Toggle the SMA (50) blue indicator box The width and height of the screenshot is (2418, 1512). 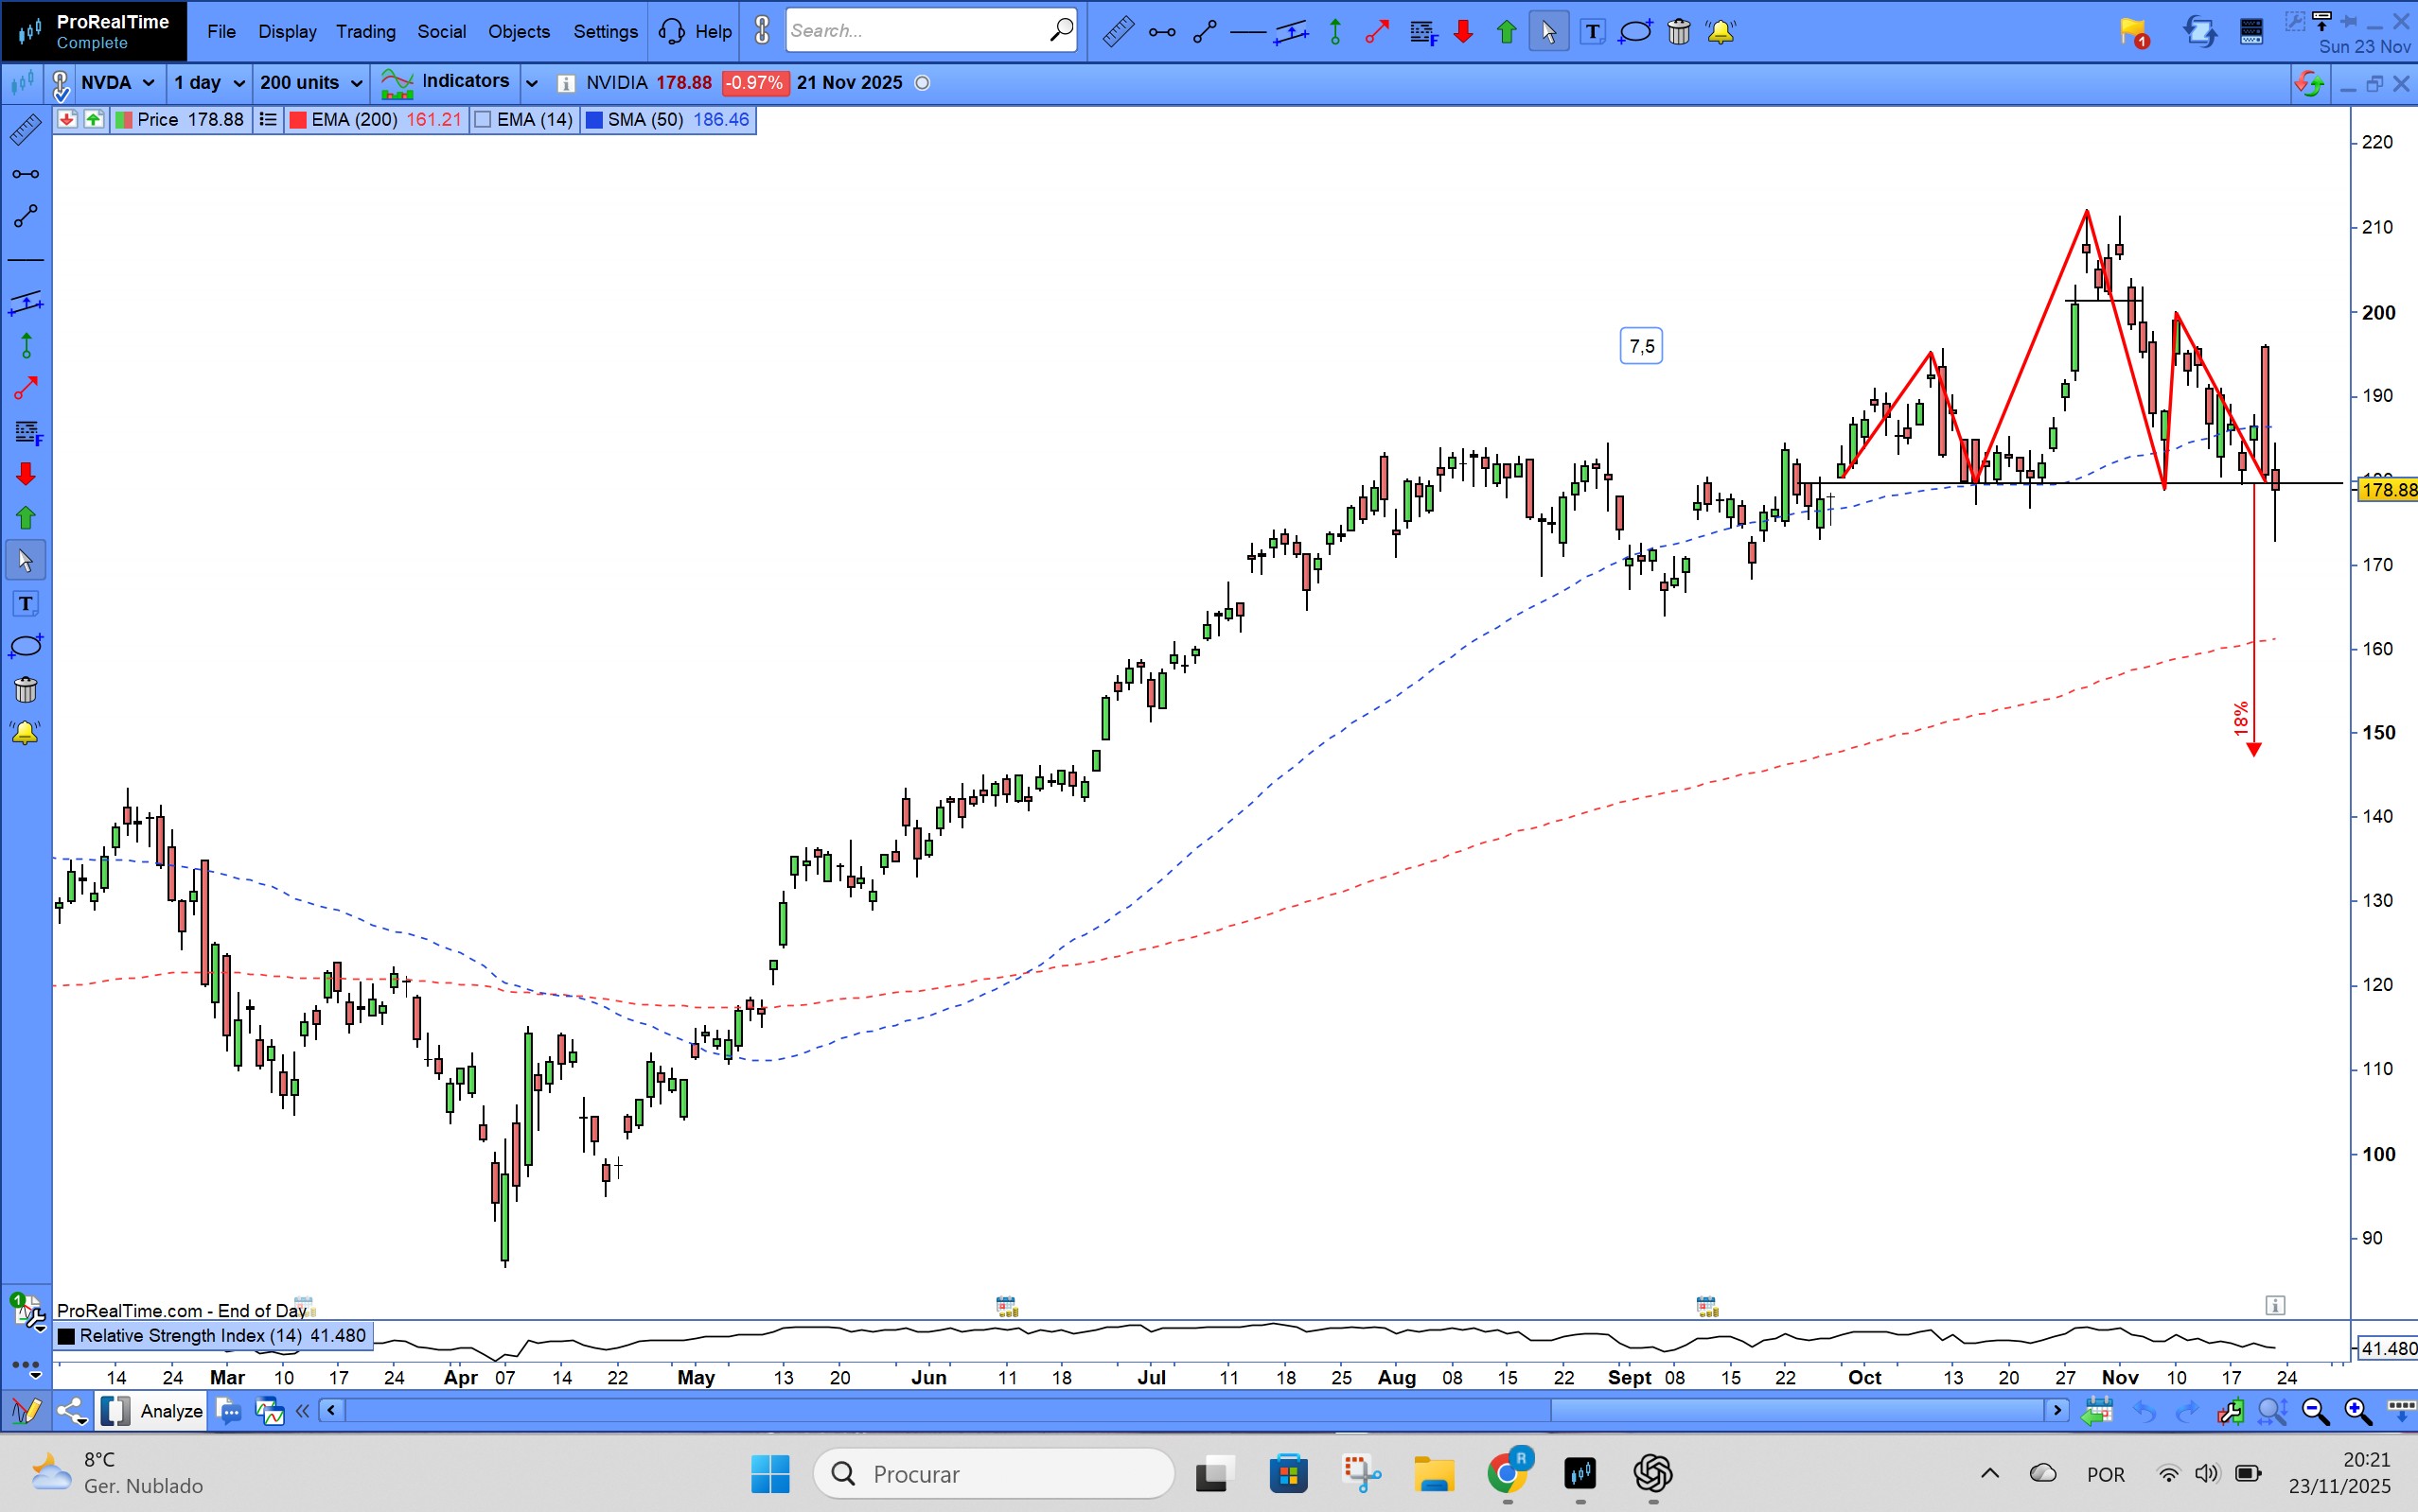pos(594,120)
